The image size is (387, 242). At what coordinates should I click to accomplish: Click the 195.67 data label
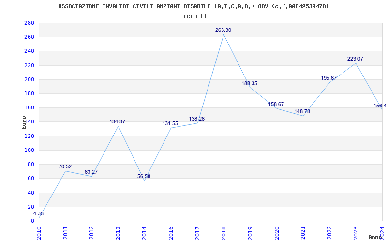click(329, 78)
